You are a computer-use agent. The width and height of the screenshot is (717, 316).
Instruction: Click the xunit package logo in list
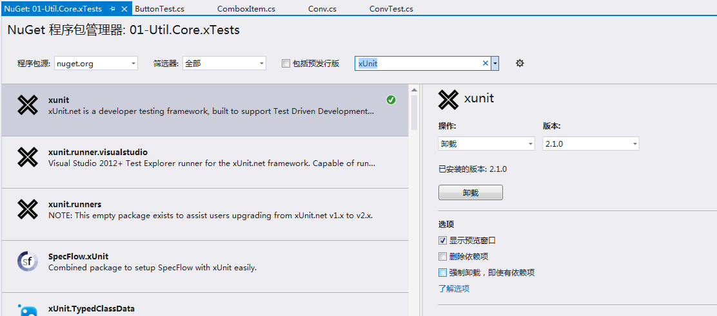coord(28,105)
